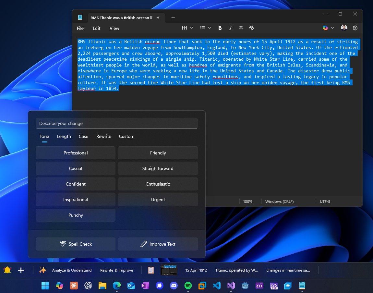Image resolution: width=373 pixels, height=293 pixels.
Task: Toggle bold formatting in Notepad toolbar
Action: [x=220, y=28]
